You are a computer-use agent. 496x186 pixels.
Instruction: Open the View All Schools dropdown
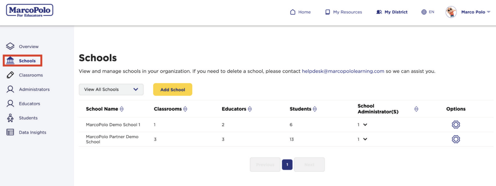click(x=111, y=90)
